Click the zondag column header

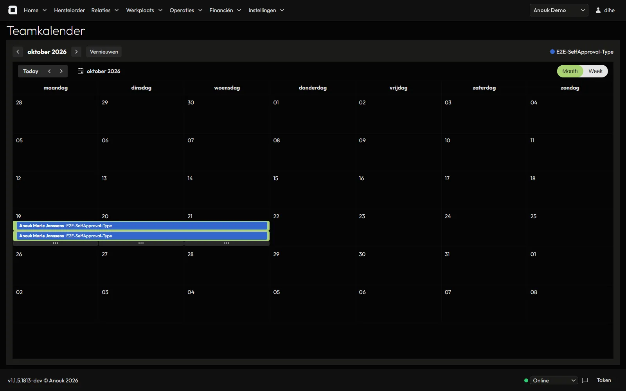(570, 88)
